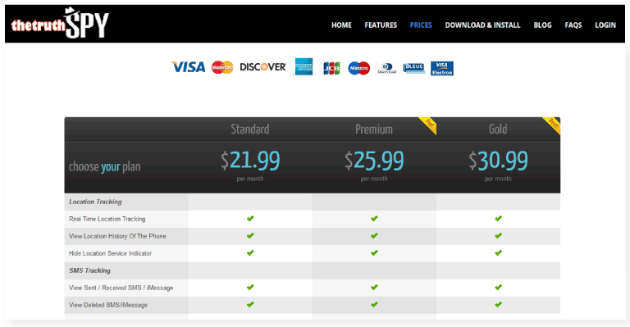Open the LOGIN page
Screen dimensions: 630x327
(605, 25)
